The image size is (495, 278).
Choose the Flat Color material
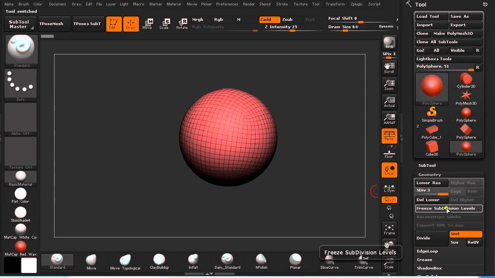tap(20, 196)
